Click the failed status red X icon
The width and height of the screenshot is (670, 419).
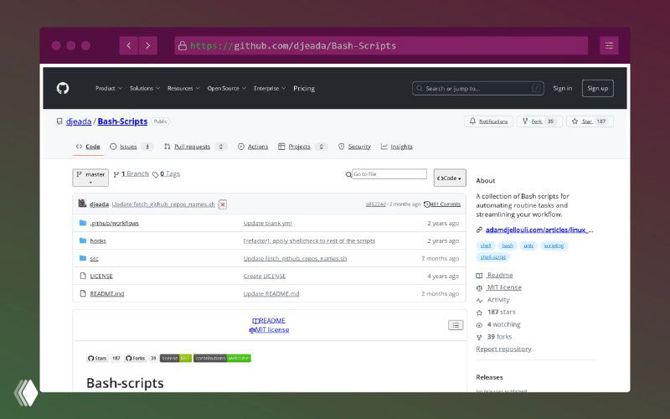223,204
